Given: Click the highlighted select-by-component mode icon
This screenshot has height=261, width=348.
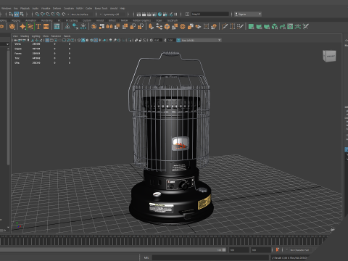Looking at the screenshot, I should (x=16, y=14).
